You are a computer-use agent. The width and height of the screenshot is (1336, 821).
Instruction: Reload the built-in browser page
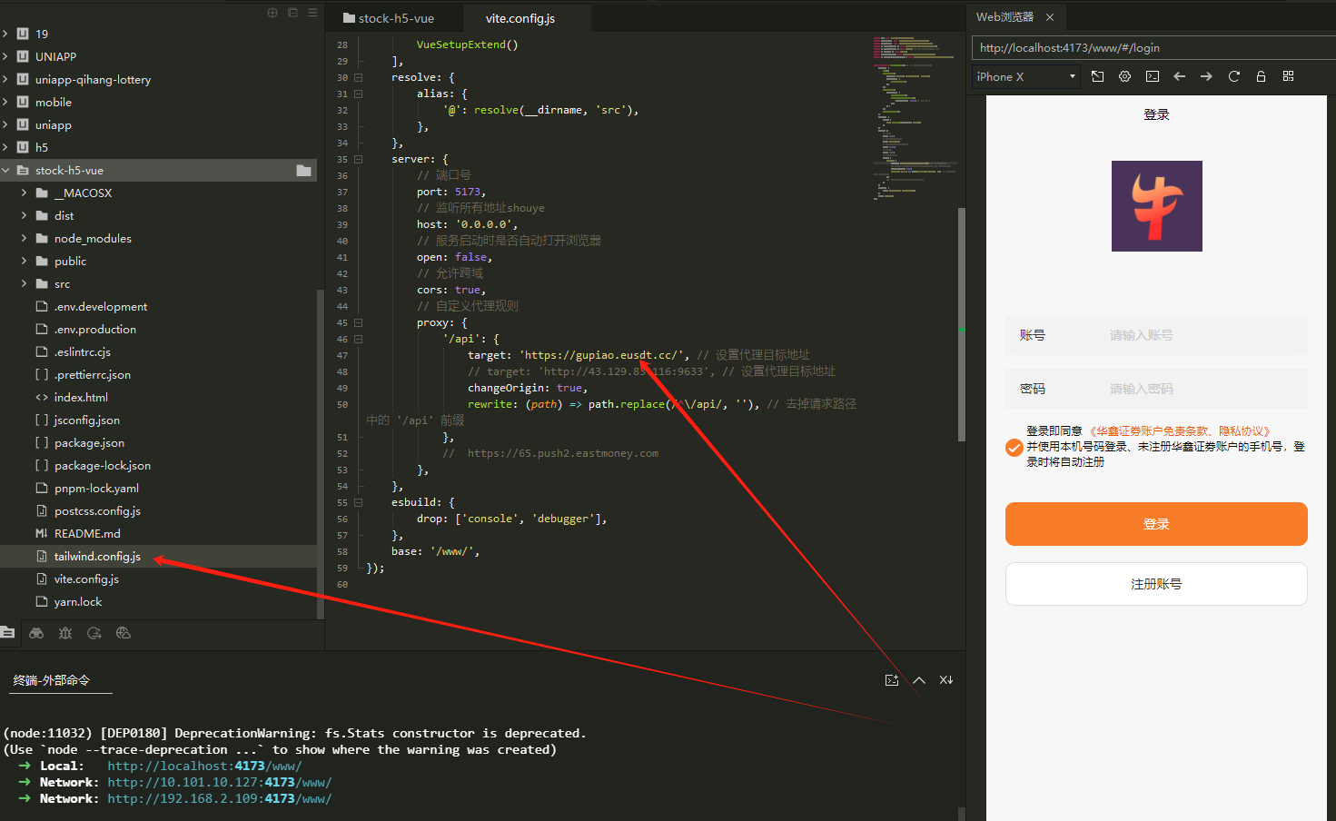tap(1233, 76)
